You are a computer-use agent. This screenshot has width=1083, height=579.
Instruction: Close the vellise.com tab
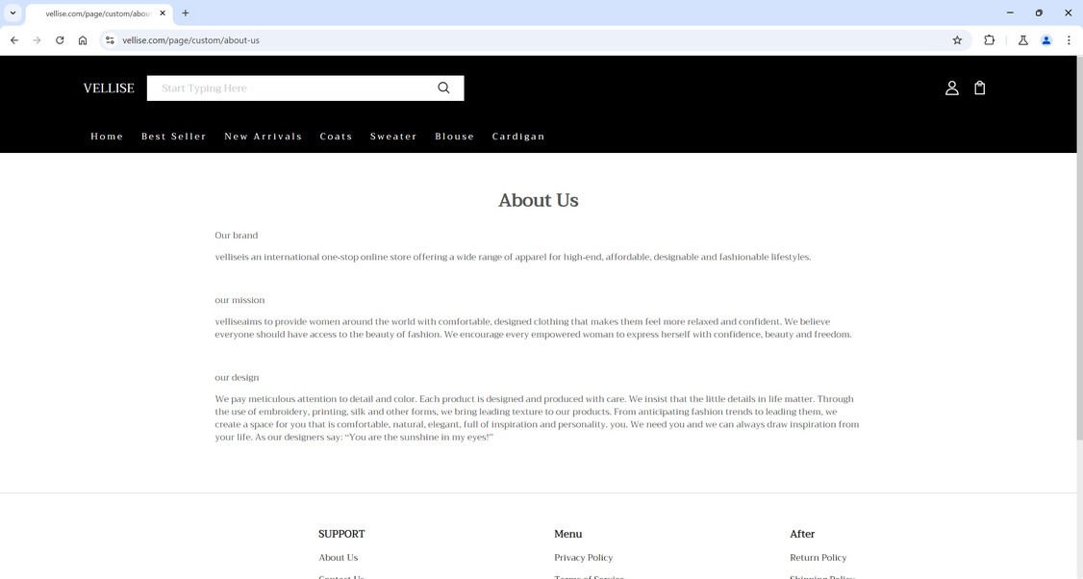163,13
